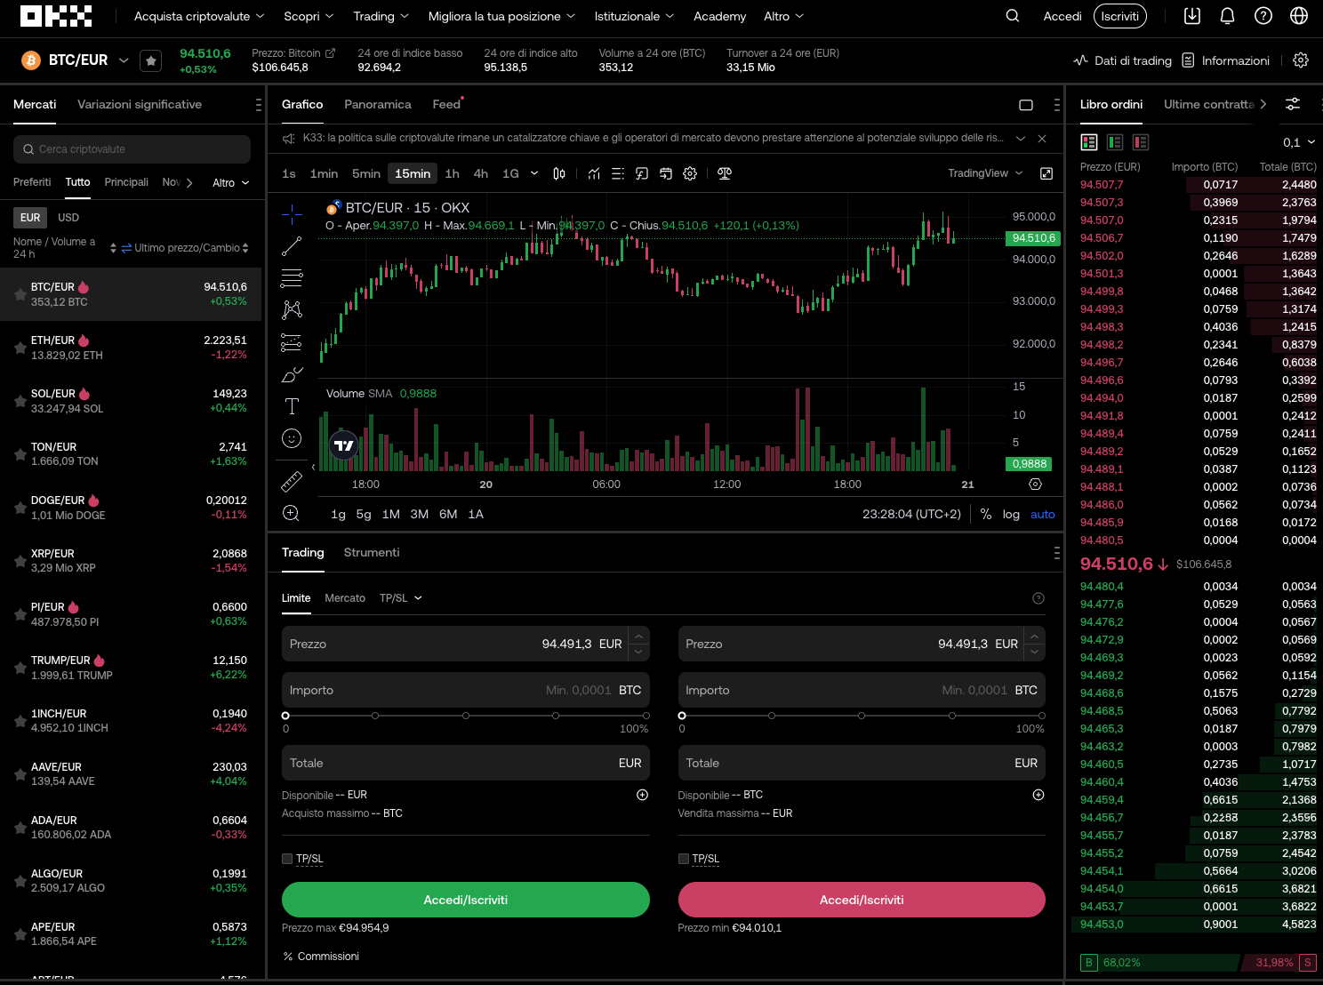Open the order book 0,1 precision dropdown
The width and height of the screenshot is (1323, 985).
click(1299, 142)
